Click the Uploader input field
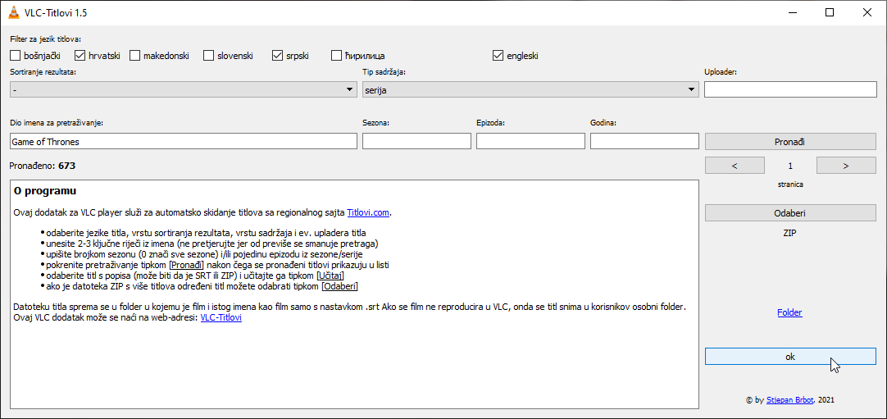887x419 pixels. pos(790,89)
